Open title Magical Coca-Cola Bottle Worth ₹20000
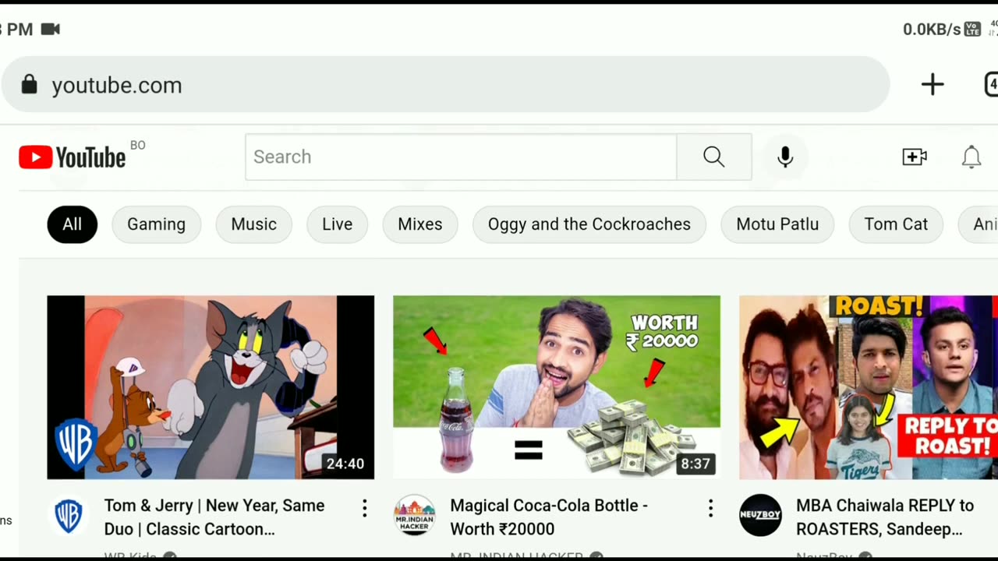This screenshot has height=561, width=998. (549, 517)
